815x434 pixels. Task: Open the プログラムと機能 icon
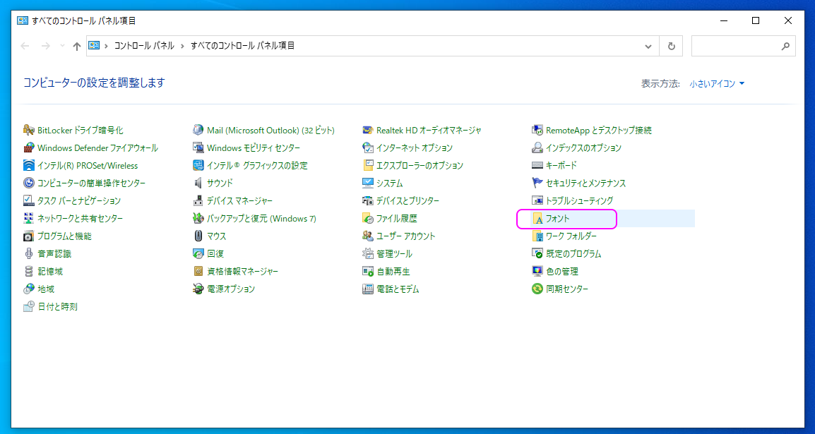[28, 236]
